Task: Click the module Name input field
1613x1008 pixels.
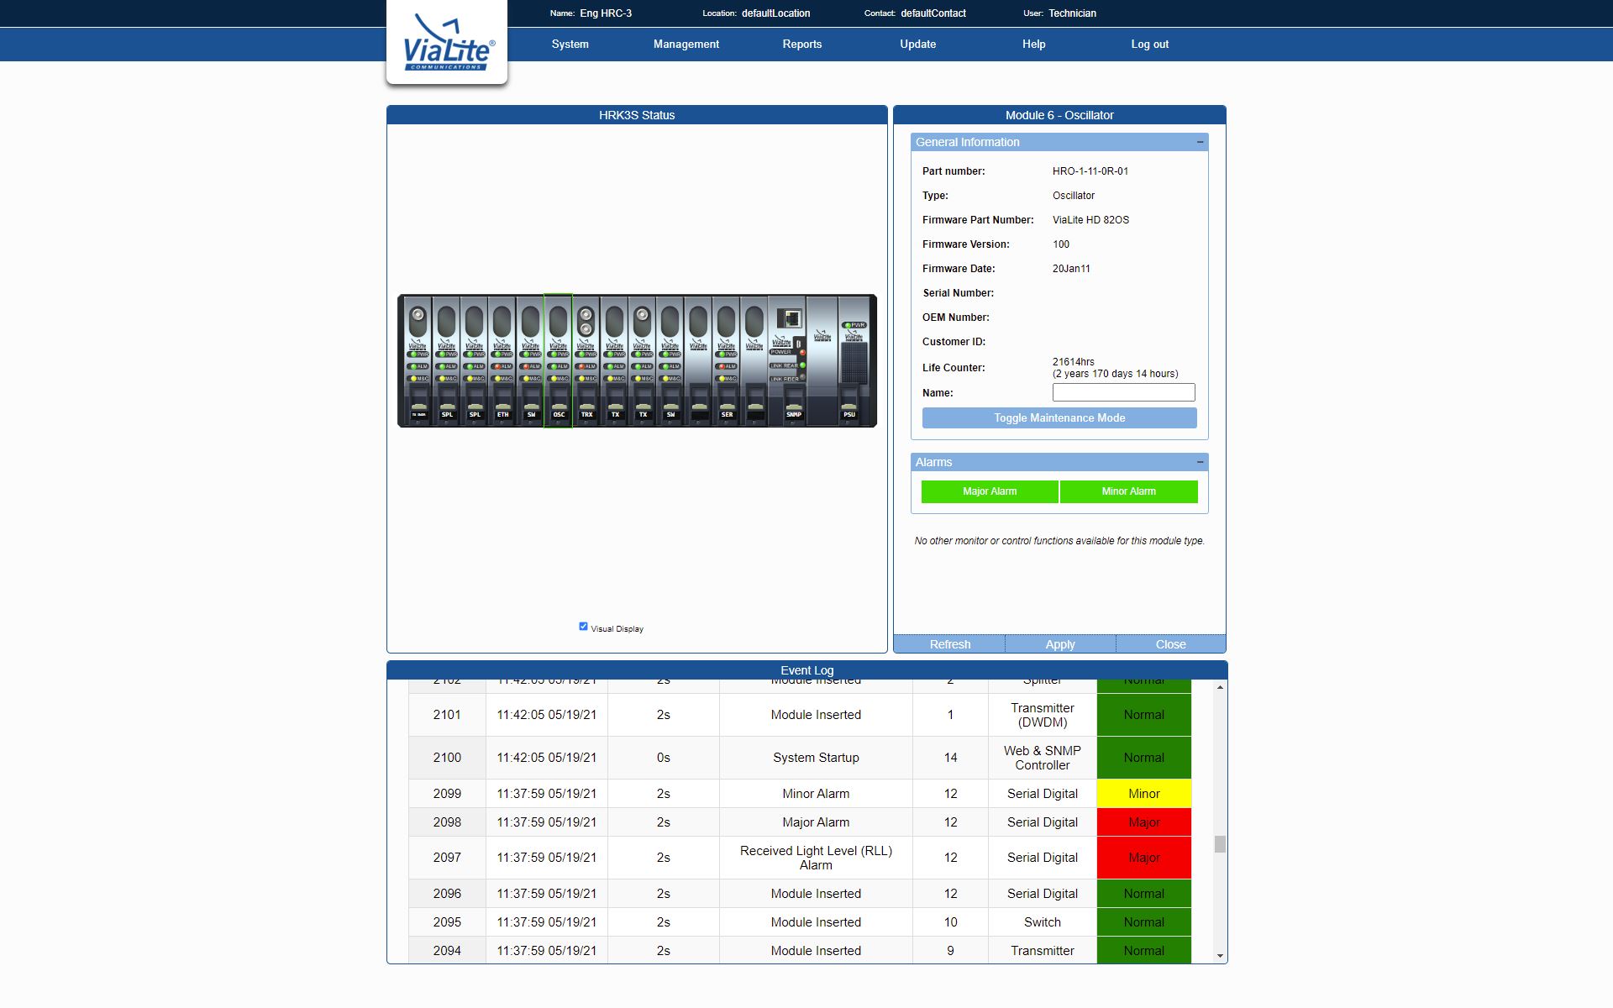Action: point(1122,392)
